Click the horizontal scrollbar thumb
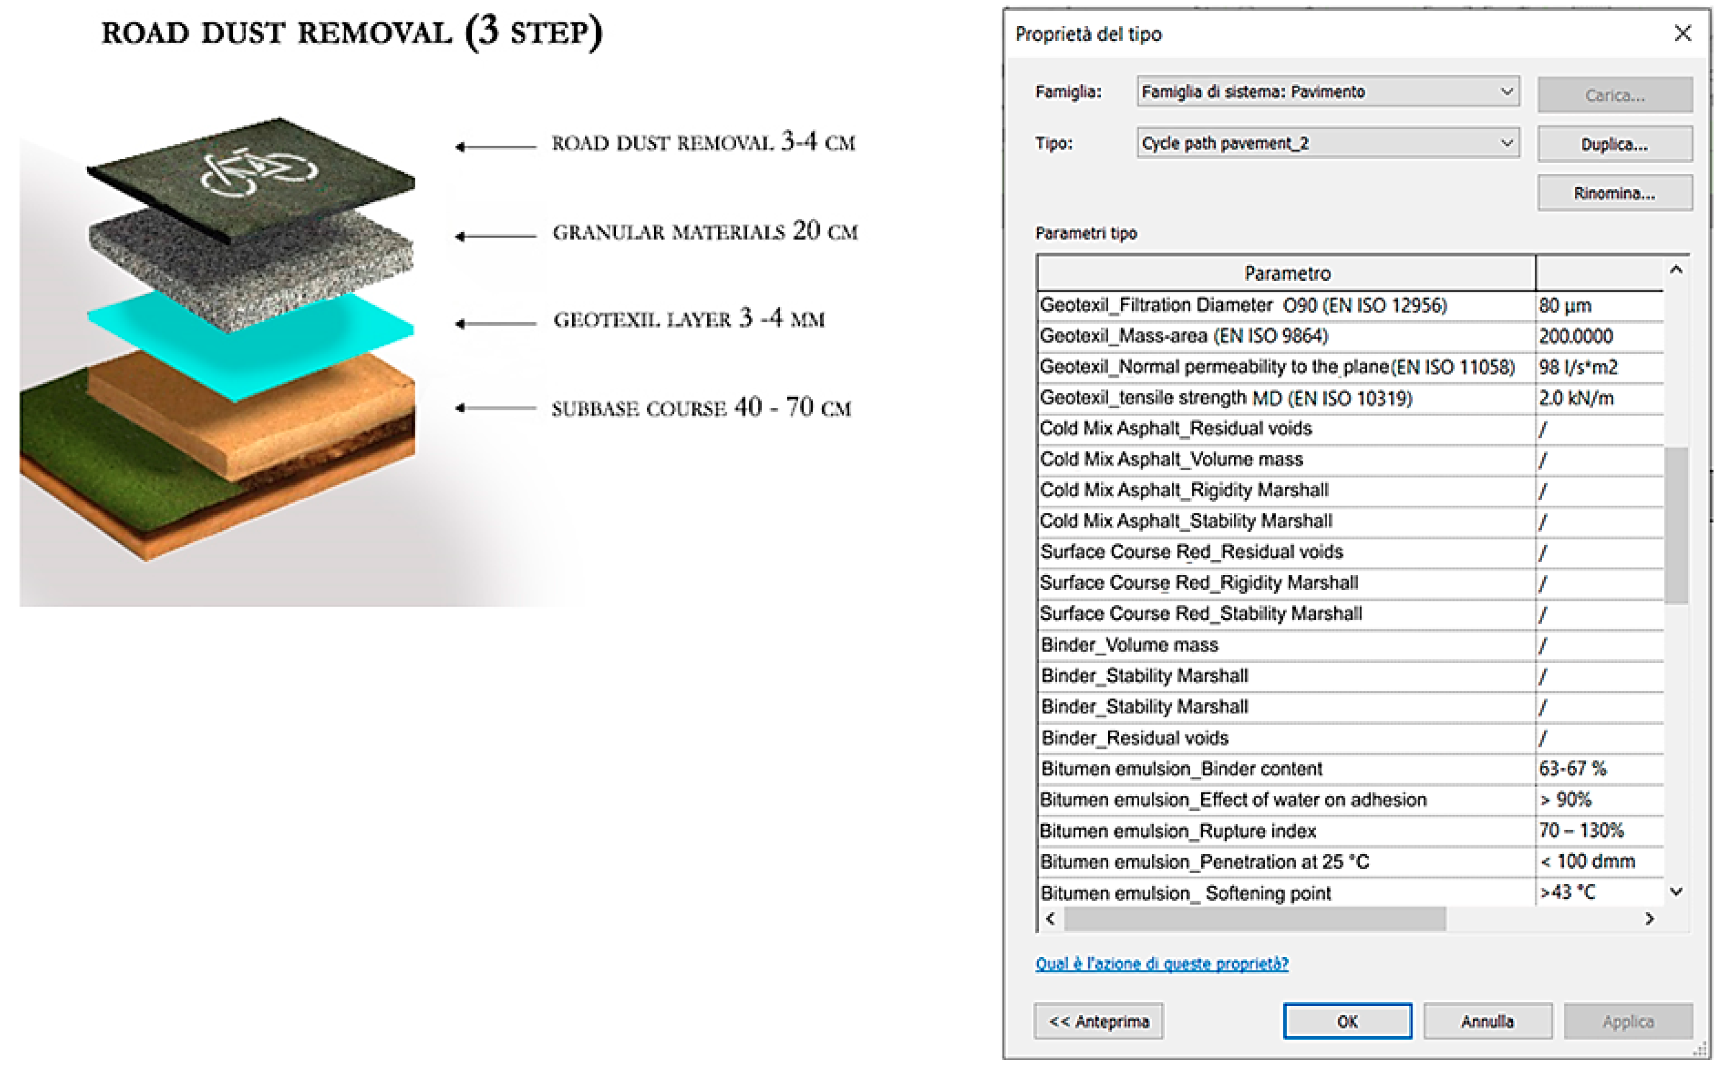This screenshot has width=1729, height=1074. coord(1255,918)
